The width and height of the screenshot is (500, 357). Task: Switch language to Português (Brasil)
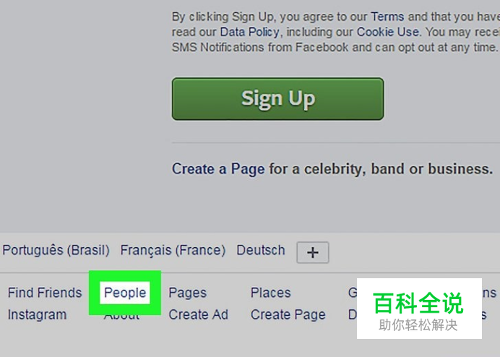(56, 250)
